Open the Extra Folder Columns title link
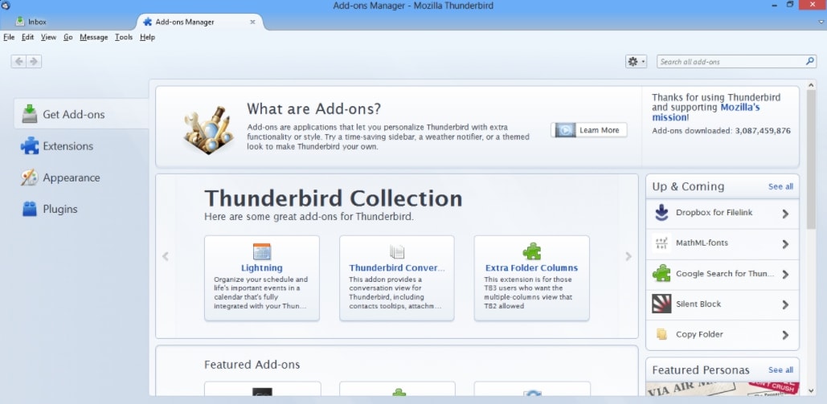The width and height of the screenshot is (827, 404). (x=532, y=268)
